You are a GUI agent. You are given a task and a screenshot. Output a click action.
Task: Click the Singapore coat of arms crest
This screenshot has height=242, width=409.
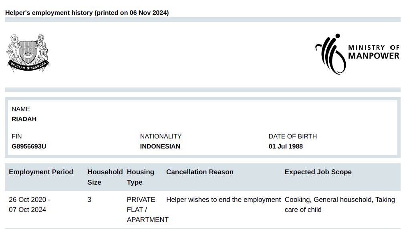click(x=28, y=53)
